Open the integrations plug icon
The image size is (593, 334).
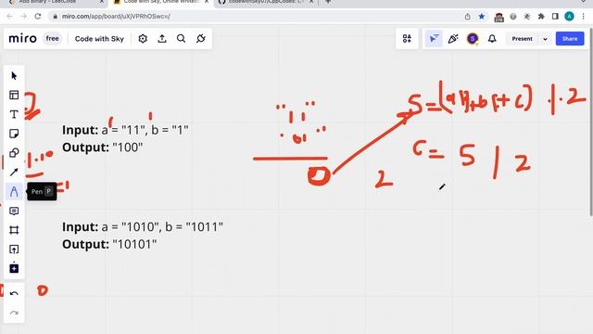click(201, 39)
